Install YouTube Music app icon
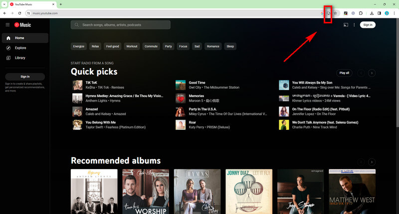Viewport: 399px width, 214px height. point(329,13)
